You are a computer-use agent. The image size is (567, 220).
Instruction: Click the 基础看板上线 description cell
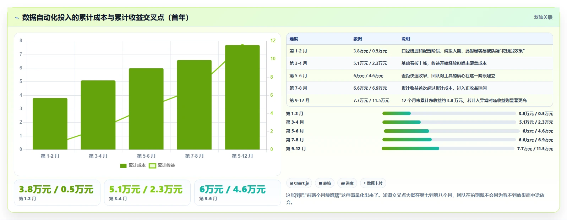click(476, 63)
